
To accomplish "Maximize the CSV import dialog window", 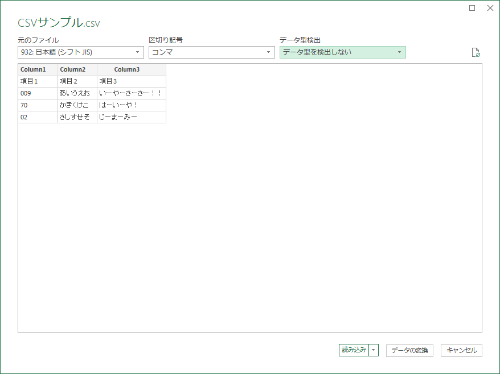I will pyautogui.click(x=472, y=8).
